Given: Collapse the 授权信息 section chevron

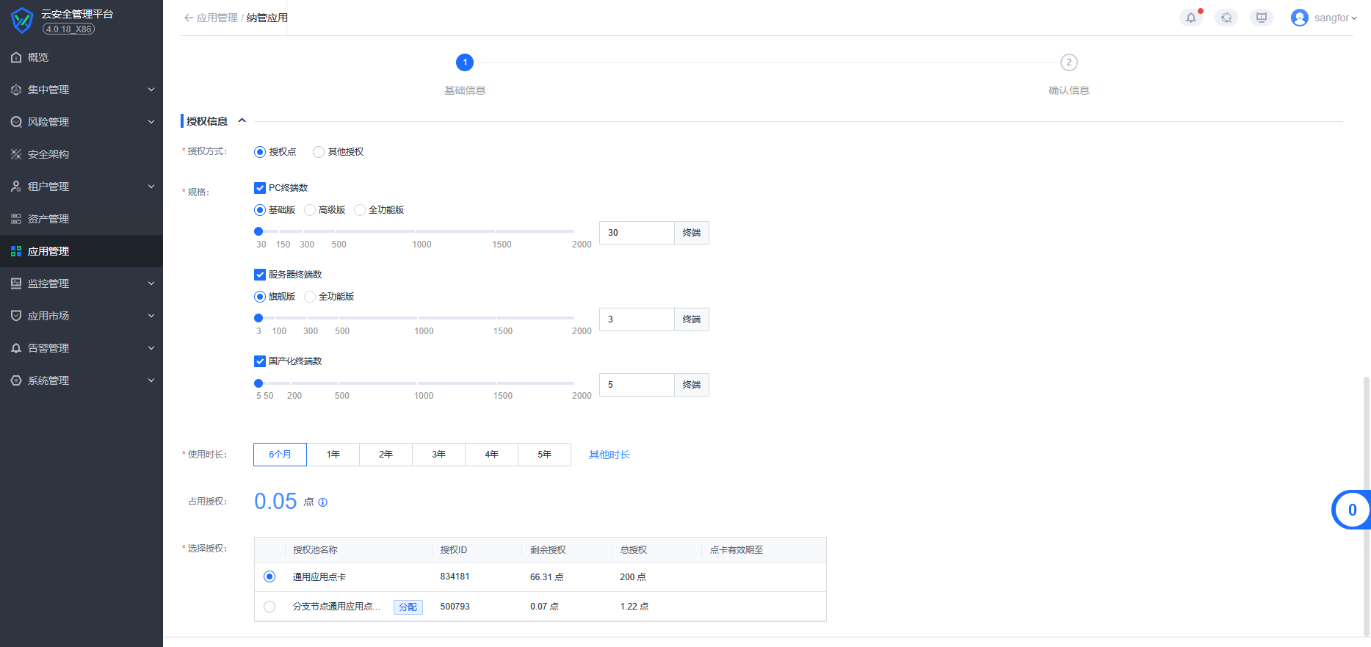Looking at the screenshot, I should click(x=242, y=121).
